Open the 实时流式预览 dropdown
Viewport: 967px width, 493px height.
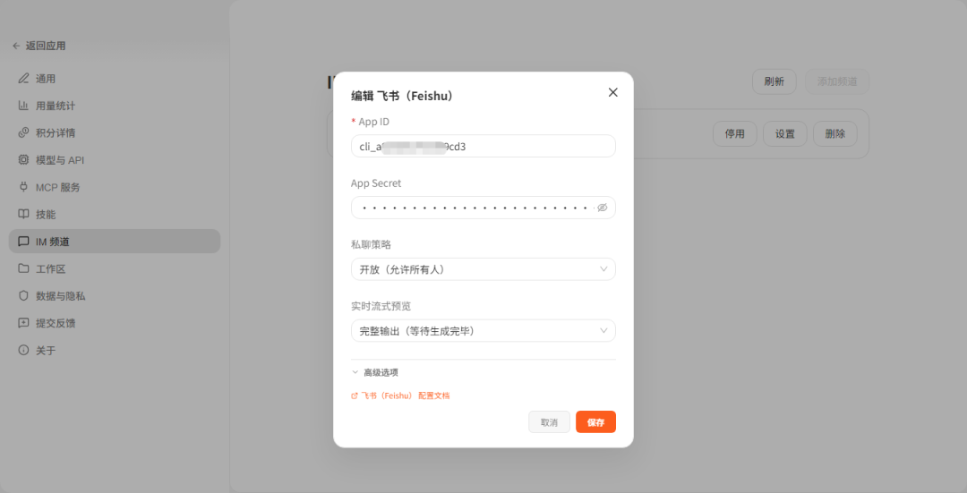pyautogui.click(x=483, y=331)
